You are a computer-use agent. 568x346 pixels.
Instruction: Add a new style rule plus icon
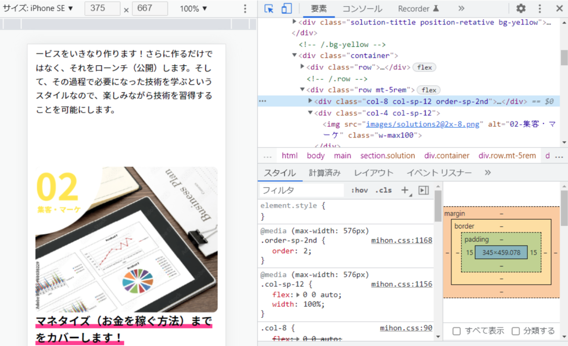(x=405, y=190)
